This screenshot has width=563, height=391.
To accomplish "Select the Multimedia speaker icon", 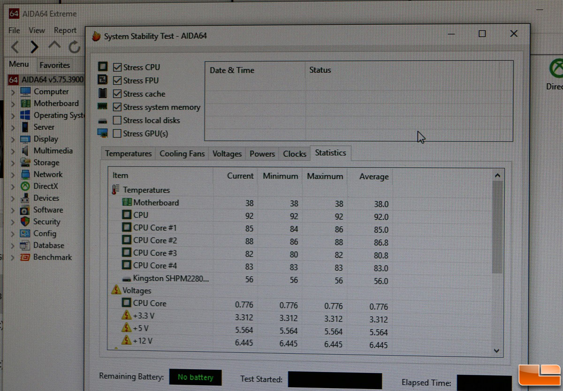I will coord(25,151).
